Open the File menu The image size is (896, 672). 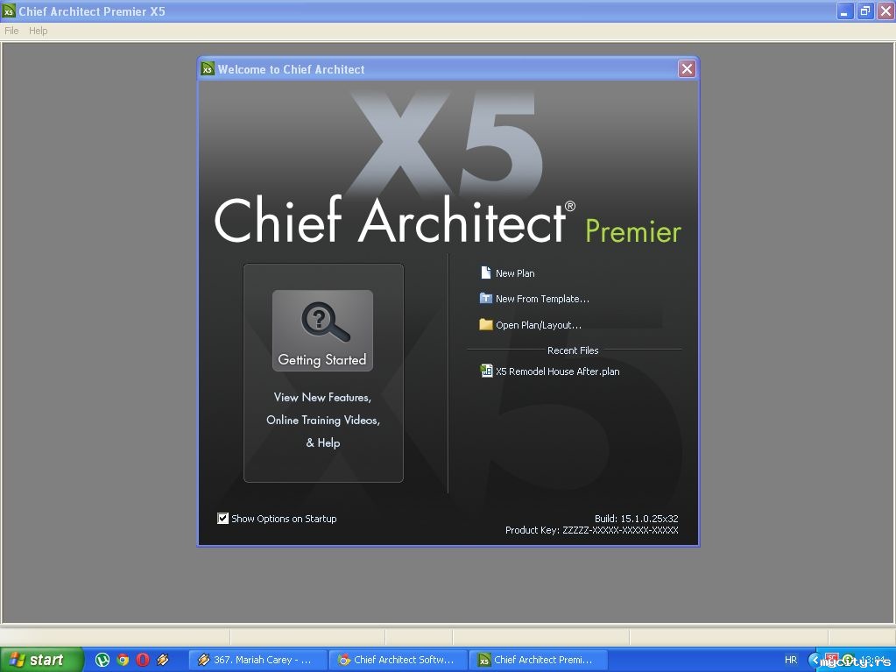click(x=11, y=31)
